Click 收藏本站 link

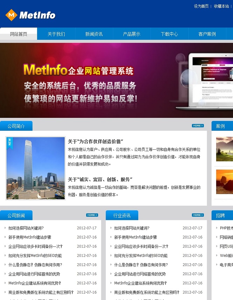(x=221, y=6)
